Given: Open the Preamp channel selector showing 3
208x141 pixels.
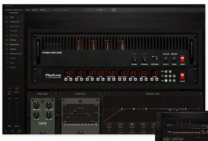Looking at the screenshot, I should 21,40.
